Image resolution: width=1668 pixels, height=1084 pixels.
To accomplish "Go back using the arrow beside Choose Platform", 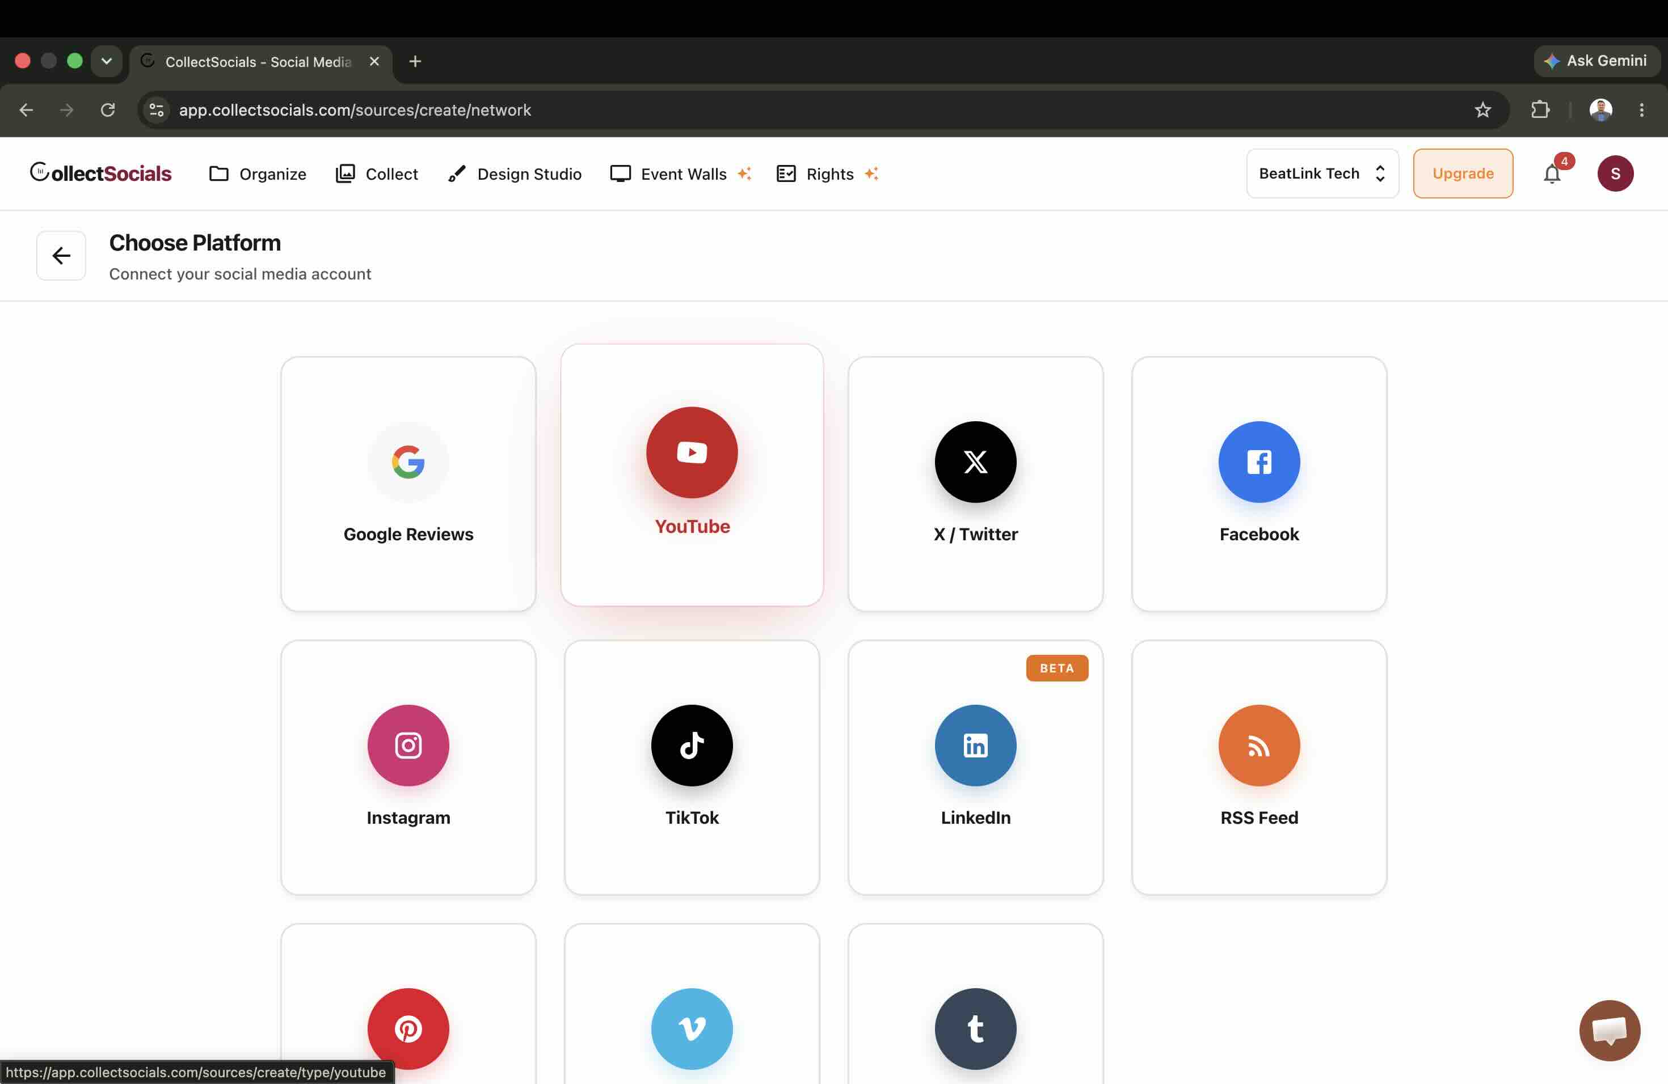I will point(61,256).
